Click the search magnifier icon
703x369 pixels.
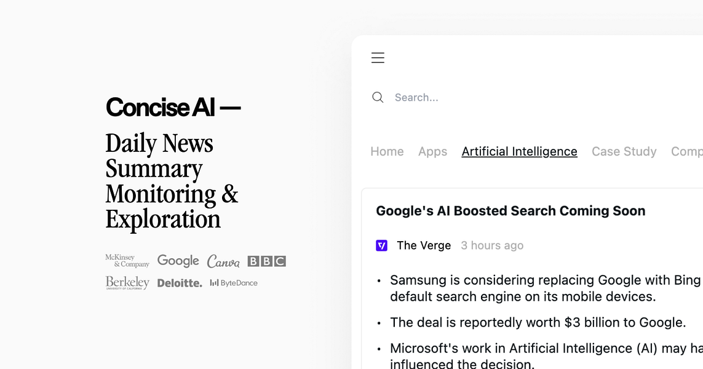click(378, 97)
